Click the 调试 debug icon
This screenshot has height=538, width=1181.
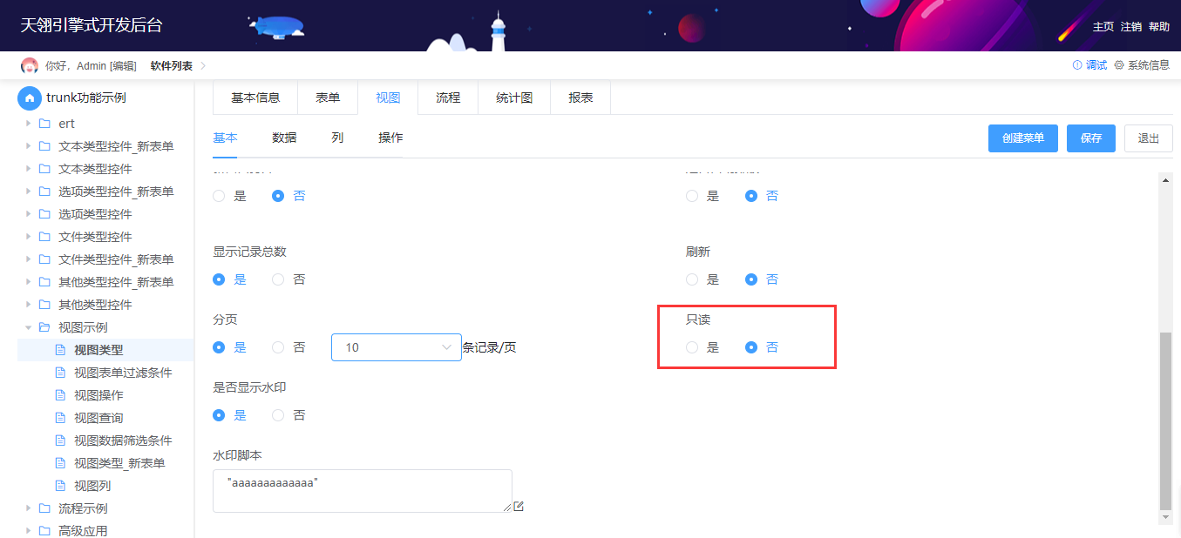tap(1077, 65)
